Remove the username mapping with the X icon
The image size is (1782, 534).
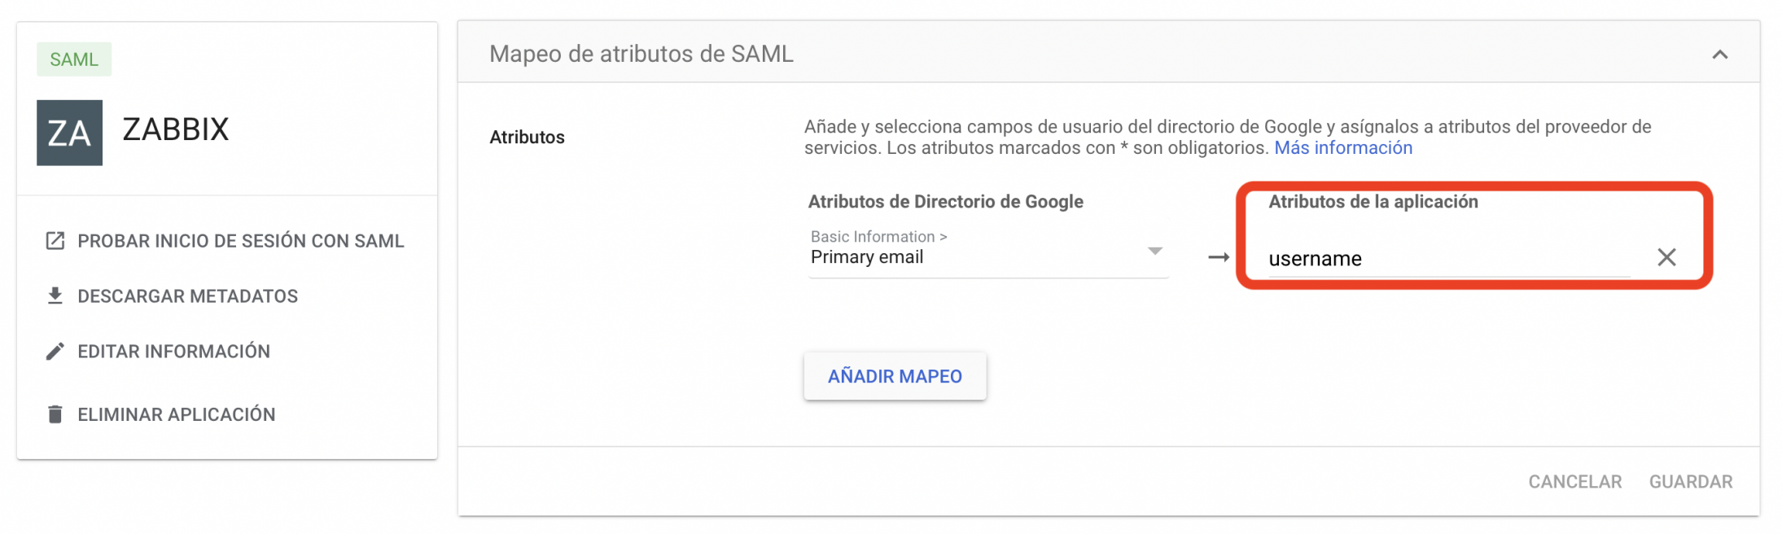[x=1666, y=257]
